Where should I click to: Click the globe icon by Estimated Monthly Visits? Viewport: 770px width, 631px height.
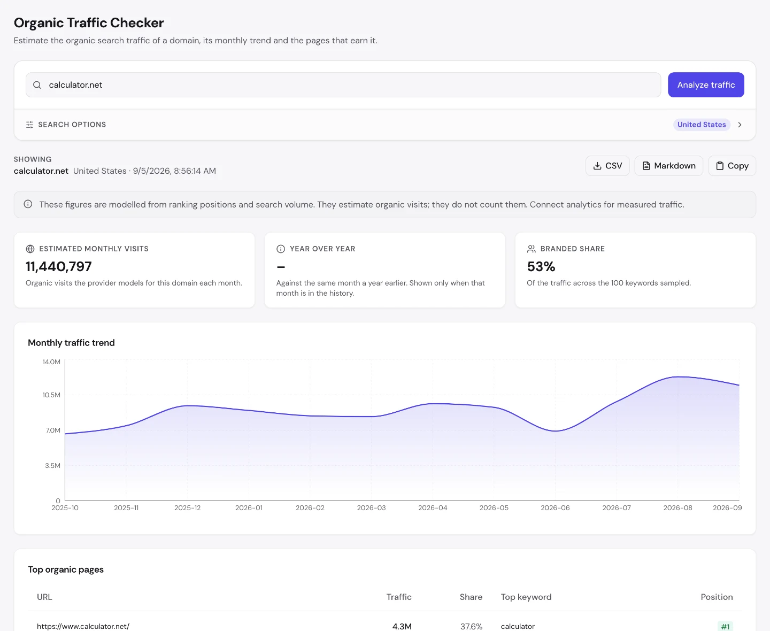[30, 249]
